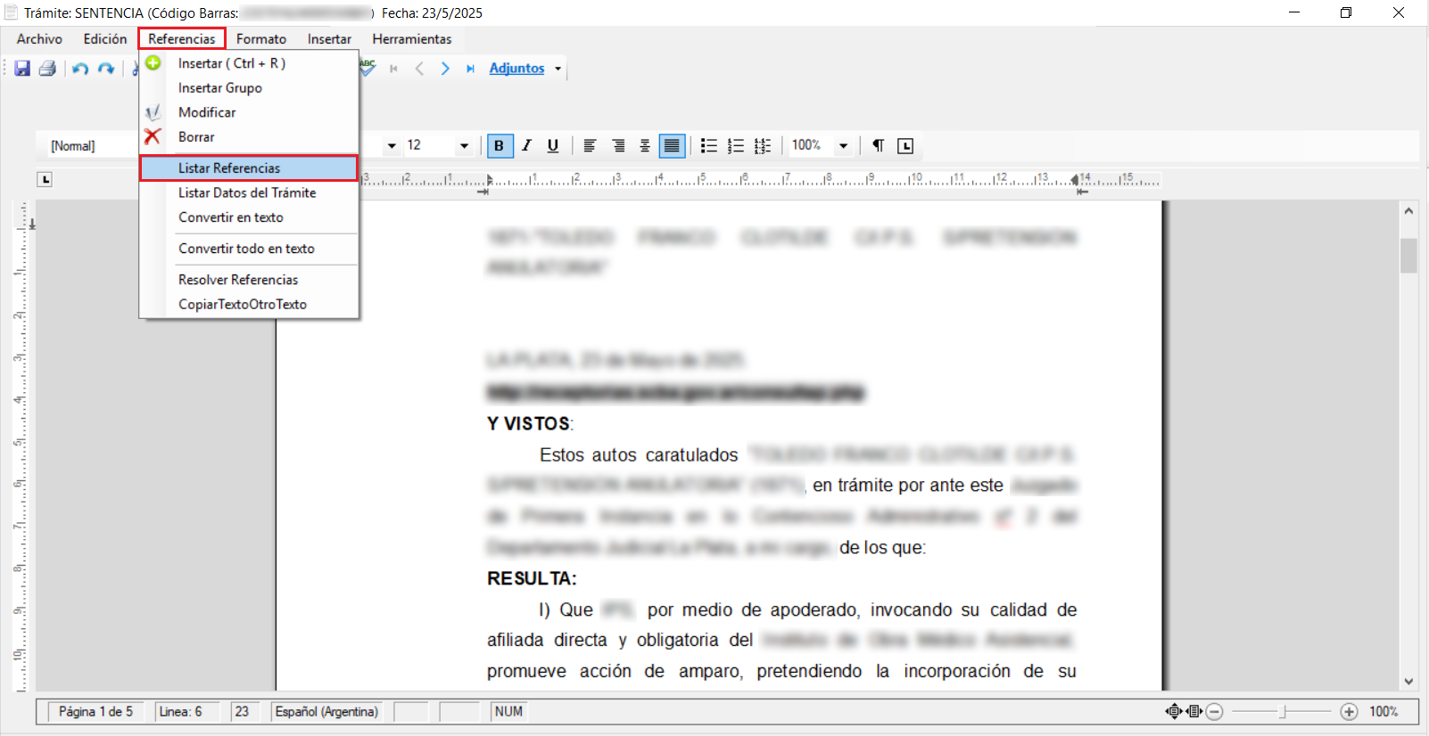Click the Print icon in toolbar
This screenshot has width=1429, height=736.
coord(47,69)
